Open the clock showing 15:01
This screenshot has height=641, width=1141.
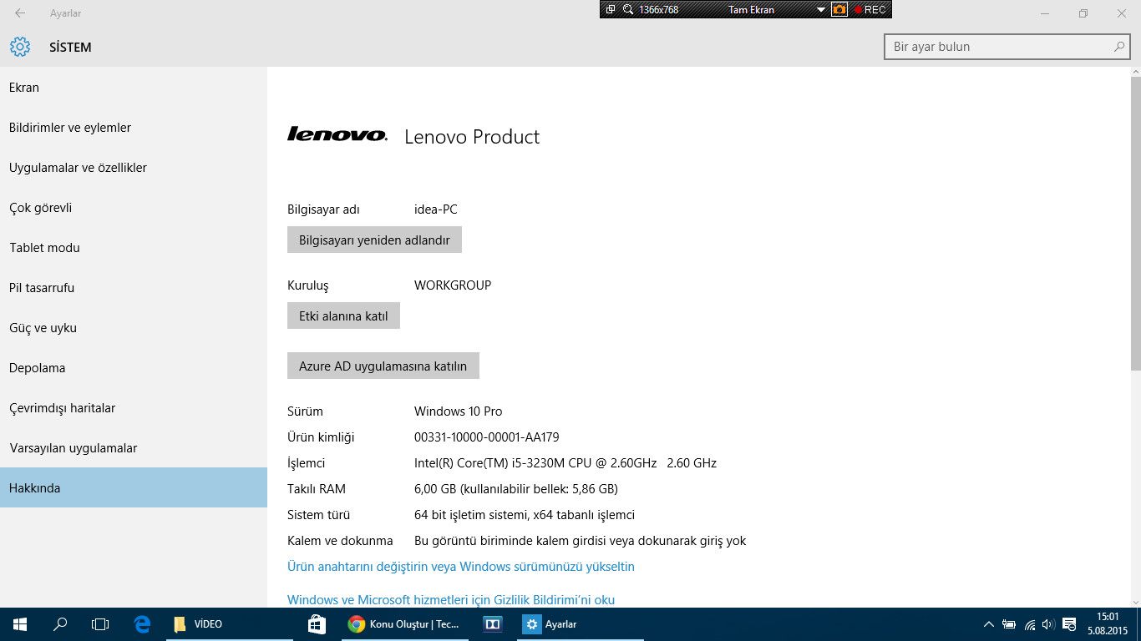(x=1108, y=623)
